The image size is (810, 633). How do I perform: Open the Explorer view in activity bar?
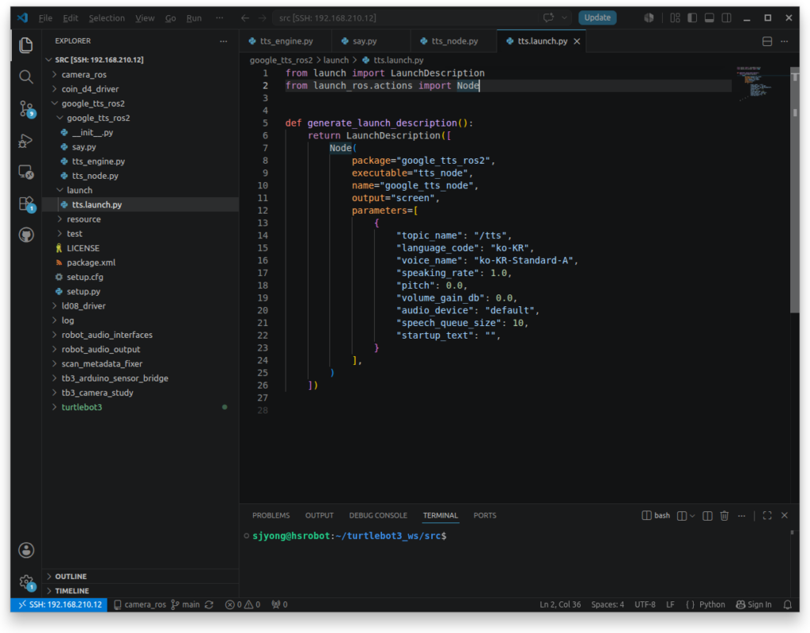(26, 45)
